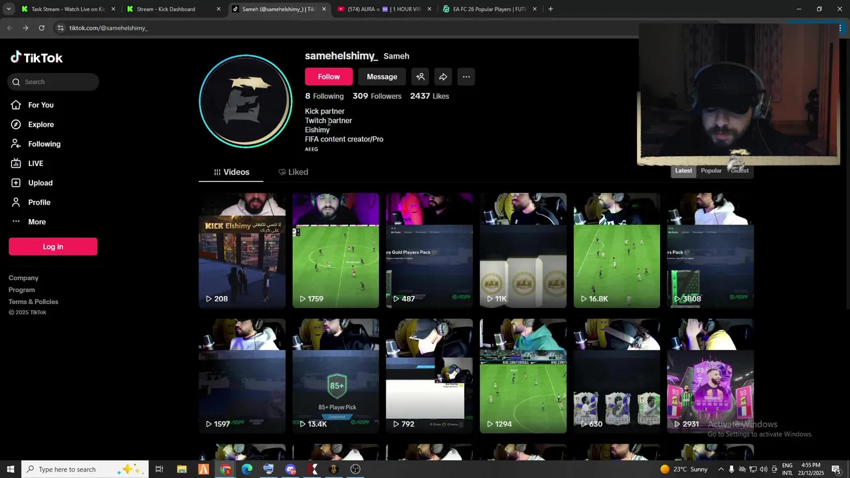Switch to the Videos tab

(231, 172)
